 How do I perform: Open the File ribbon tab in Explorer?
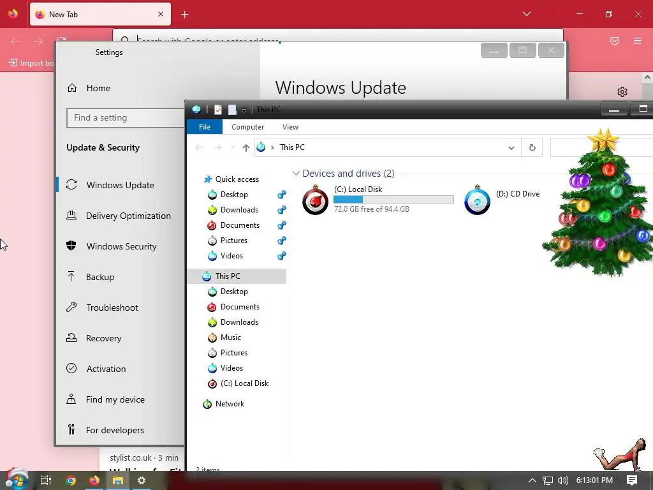tap(205, 127)
